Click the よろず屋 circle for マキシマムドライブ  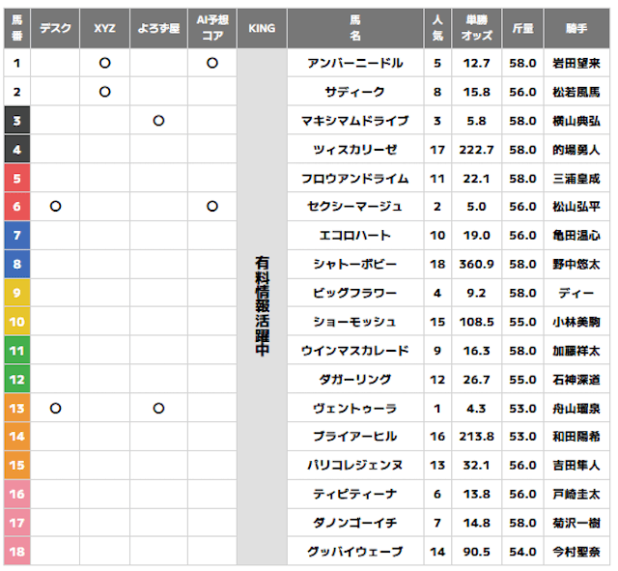click(158, 121)
